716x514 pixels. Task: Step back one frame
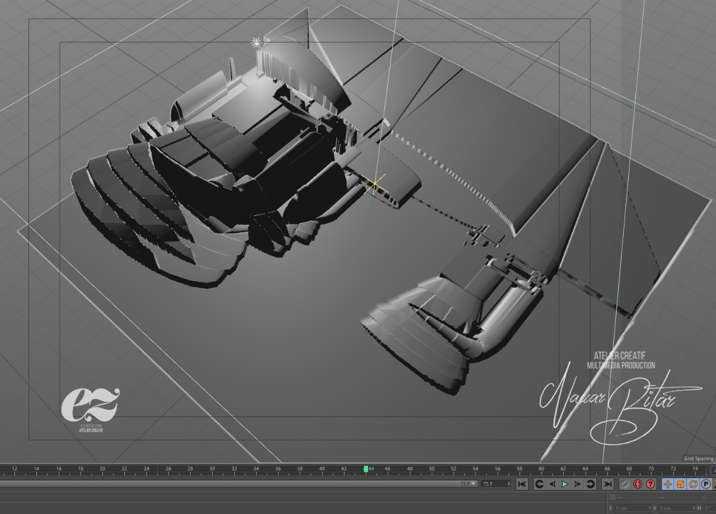click(552, 484)
